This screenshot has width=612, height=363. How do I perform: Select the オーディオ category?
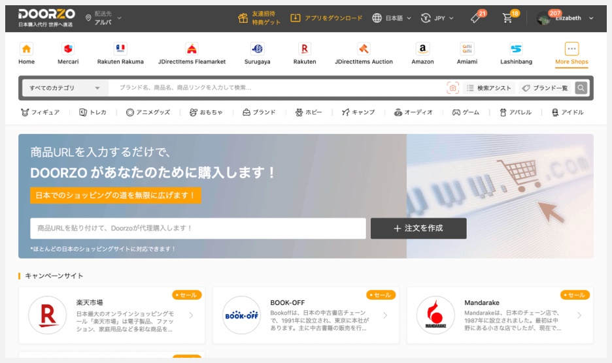tap(413, 112)
